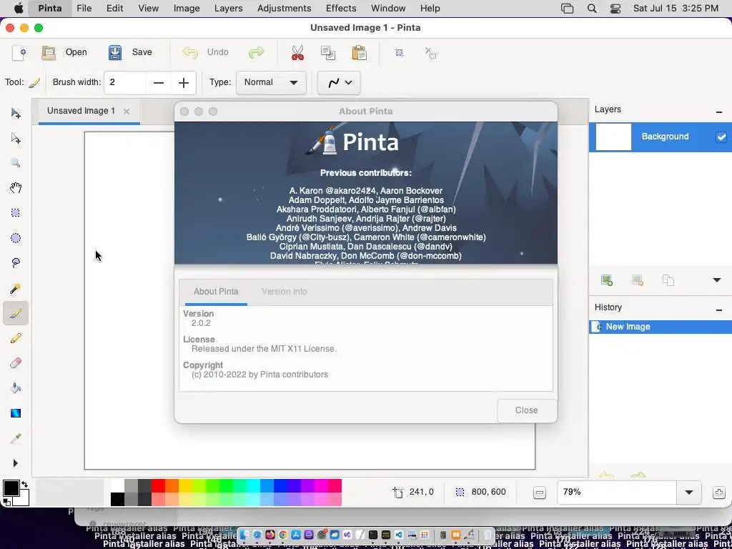Click the Background layer thumbnail

pos(613,137)
